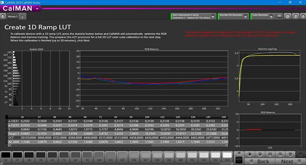
Task: Click the play/read series icon
Action: pyautogui.click(x=260, y=155)
